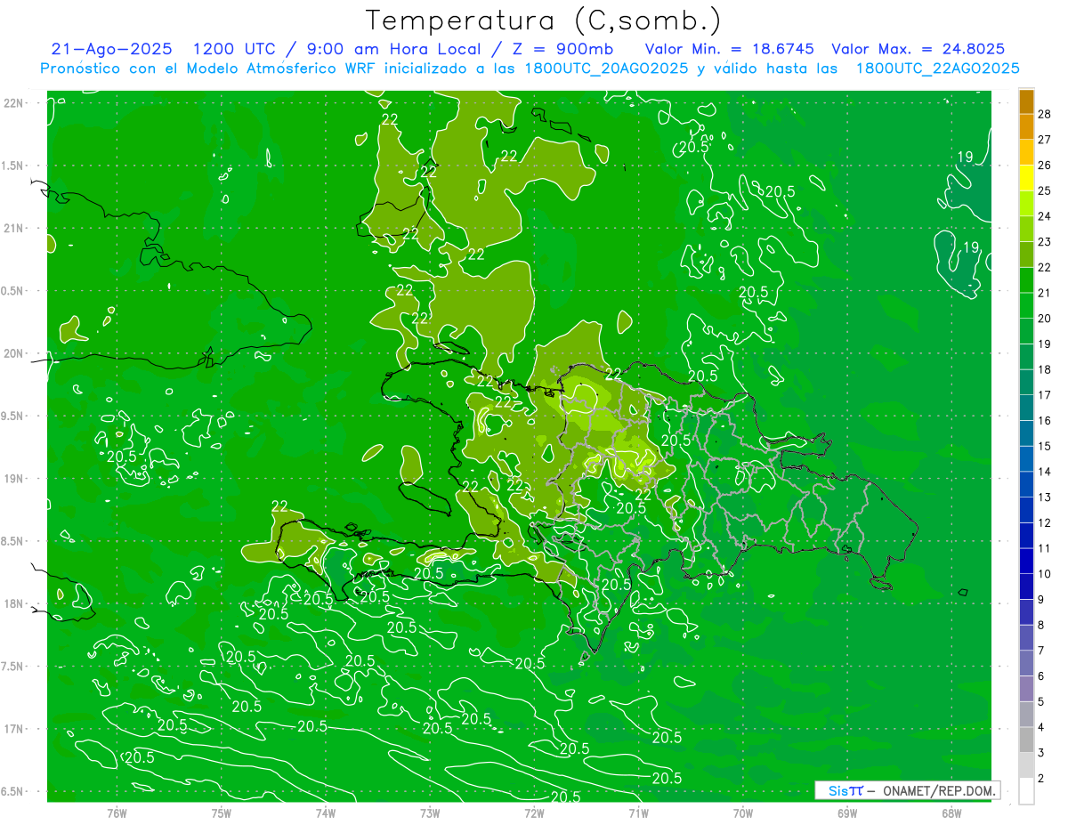The image size is (1068, 825).
Task: Click the '0.5N' latitude axis label
Action: (13, 291)
